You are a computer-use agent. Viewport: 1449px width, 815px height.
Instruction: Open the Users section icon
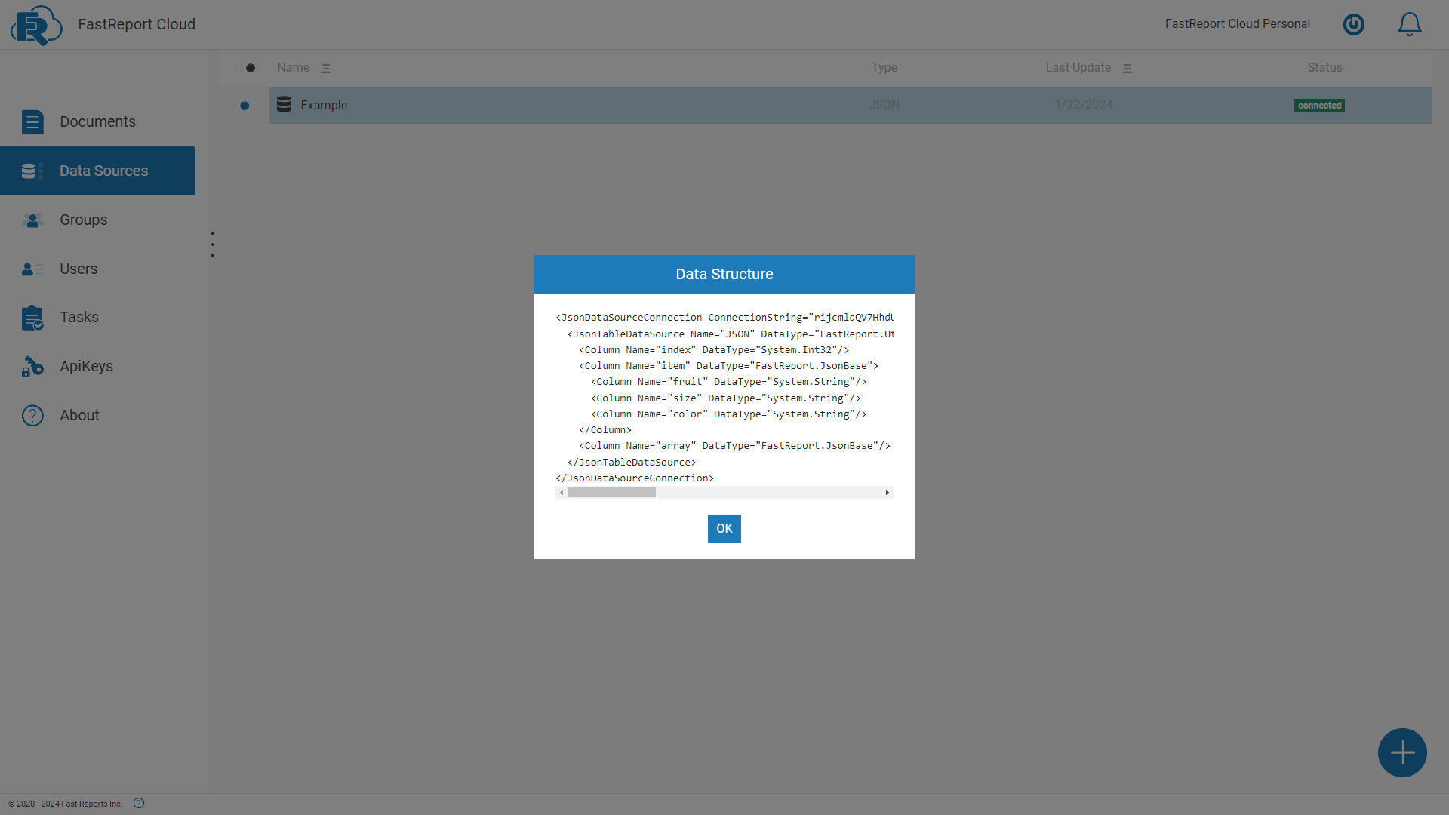(32, 269)
